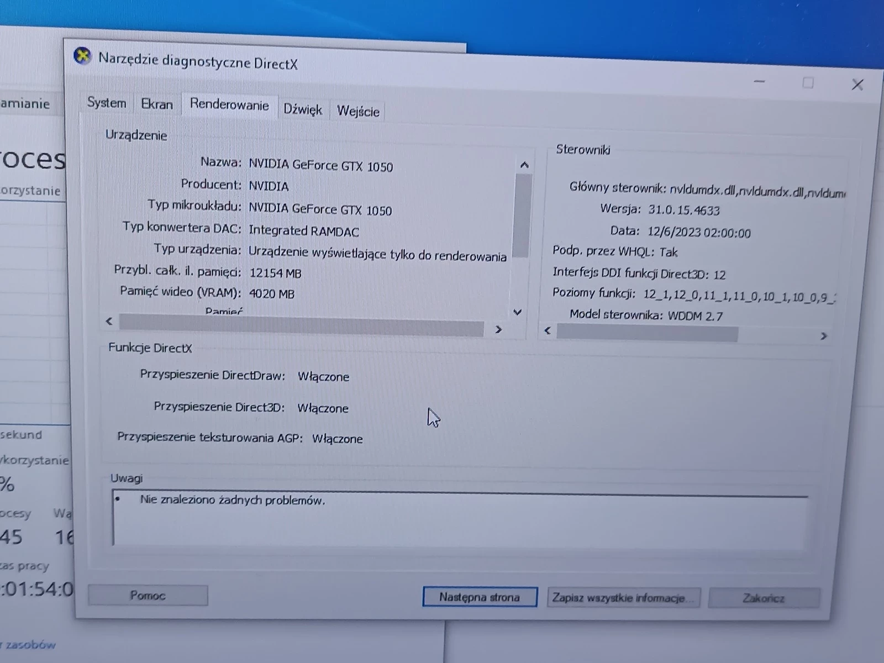Switch to the Wejście tab
The height and width of the screenshot is (663, 884).
point(358,111)
